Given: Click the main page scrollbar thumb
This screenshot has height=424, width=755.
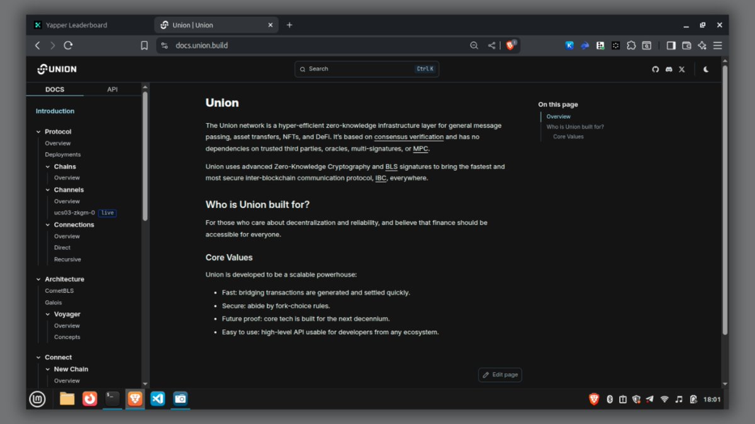Looking at the screenshot, I should [x=725, y=200].
